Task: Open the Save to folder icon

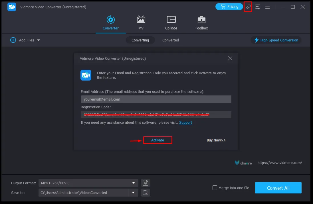Action: point(146,193)
